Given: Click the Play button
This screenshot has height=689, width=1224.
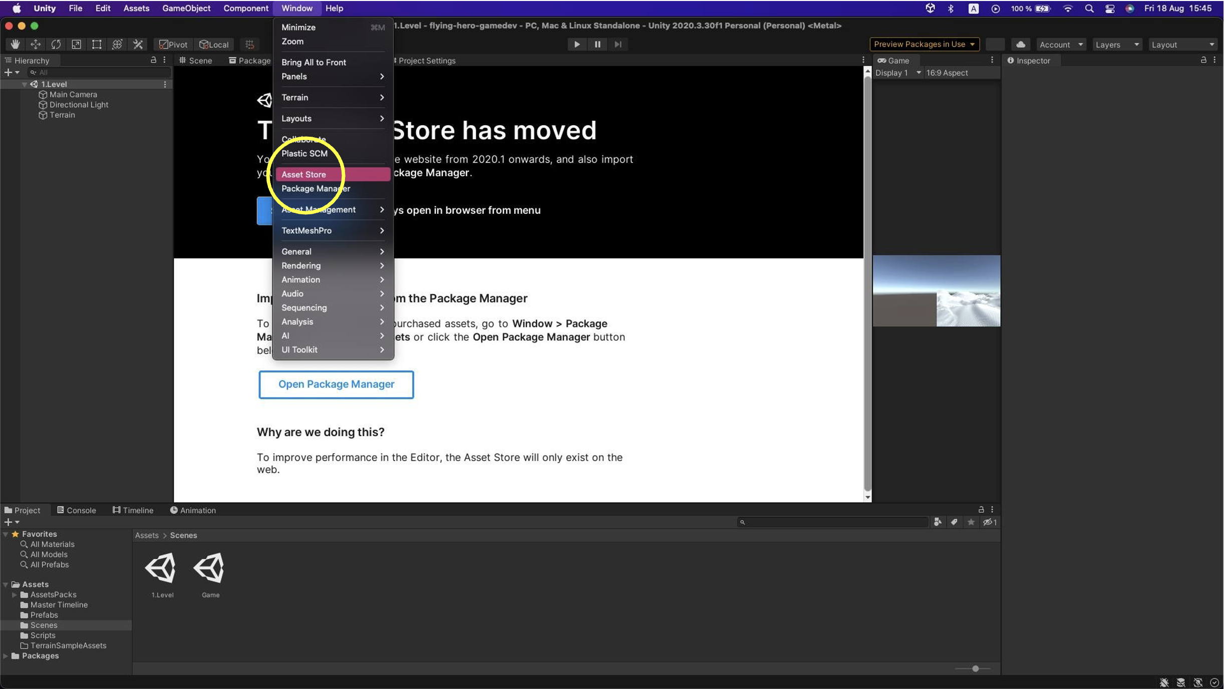Looking at the screenshot, I should 577,45.
